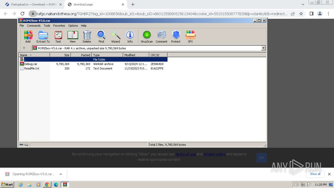This screenshot has width=334, height=188.
Task: Sort by the CRC32 column header
Action: [x=158, y=55]
